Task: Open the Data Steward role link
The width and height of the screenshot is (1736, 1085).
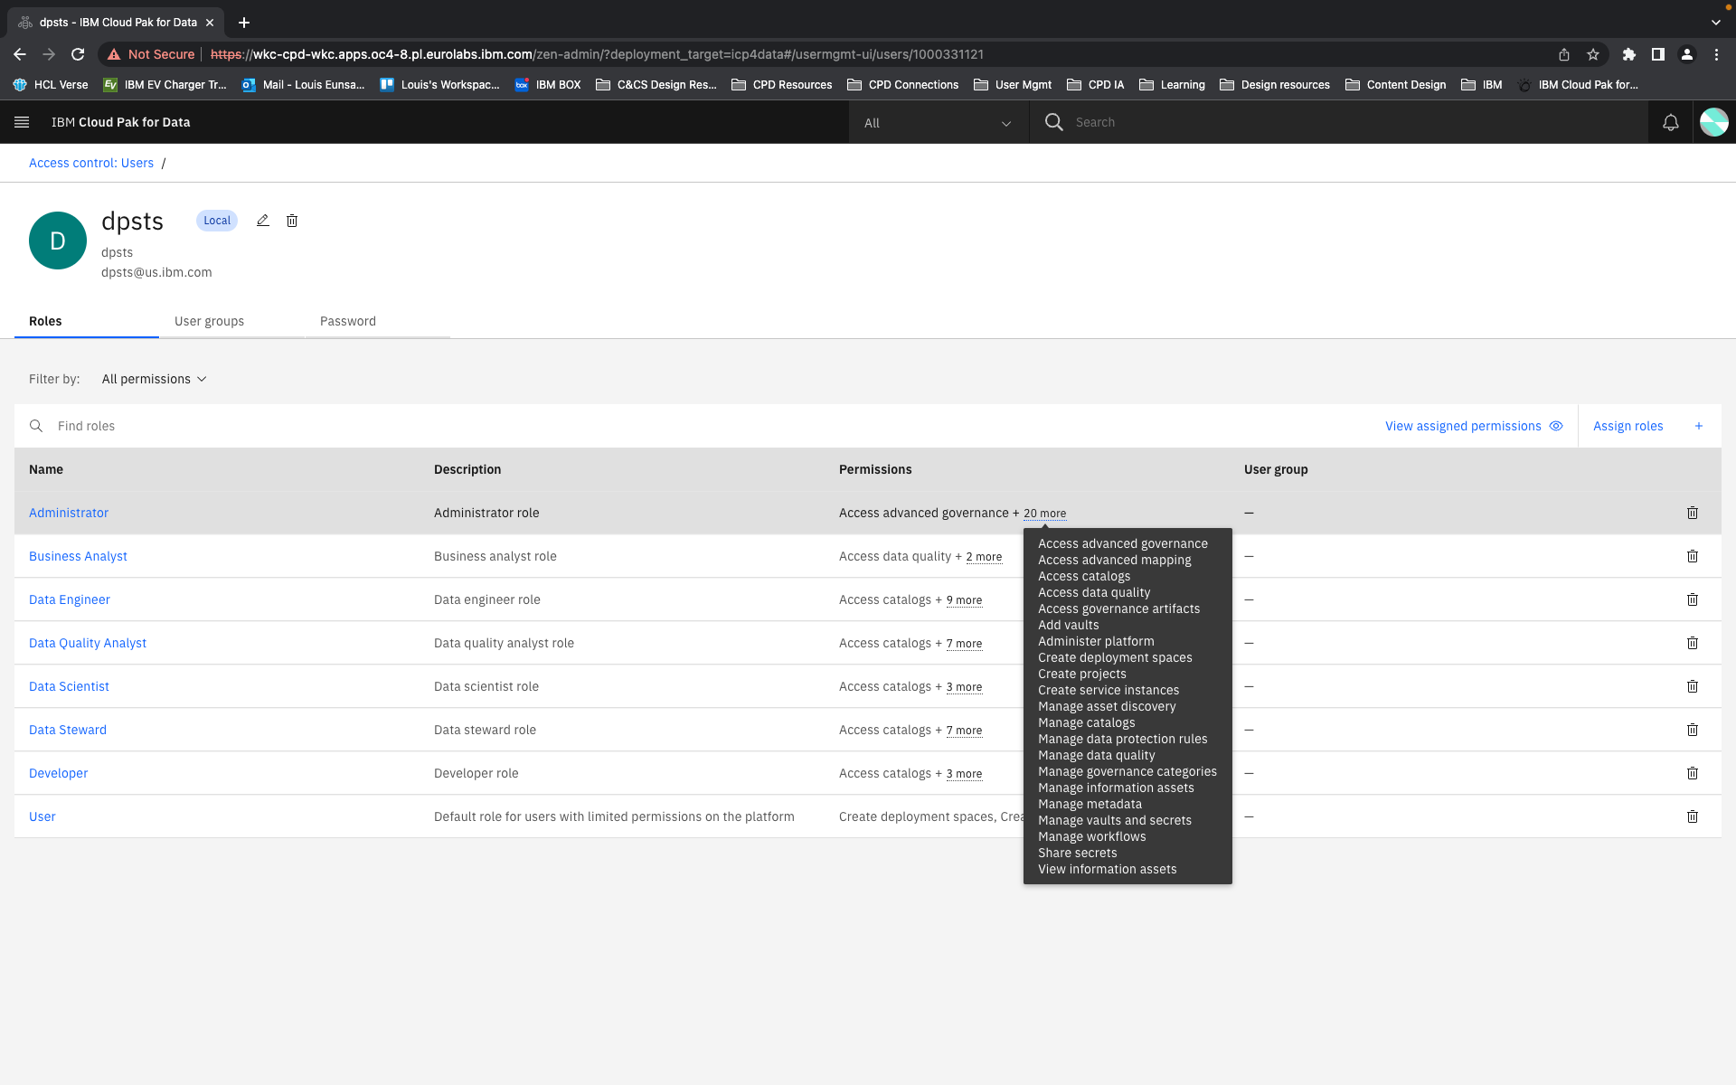Action: tap(68, 730)
